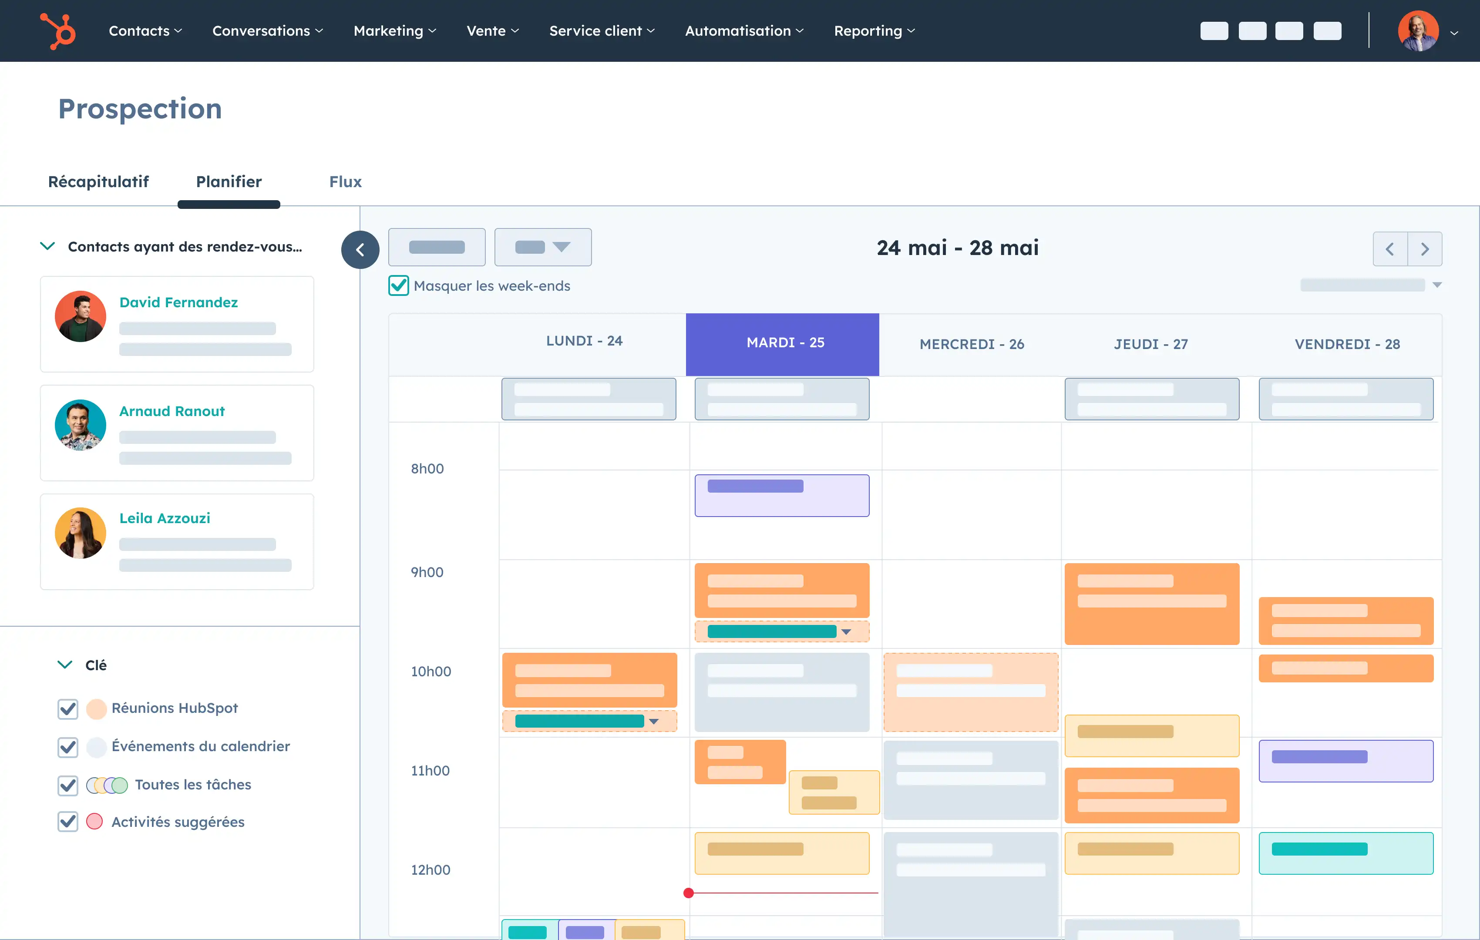Click Arnaud Ranout's avatar photo
The width and height of the screenshot is (1480, 940).
(81, 425)
